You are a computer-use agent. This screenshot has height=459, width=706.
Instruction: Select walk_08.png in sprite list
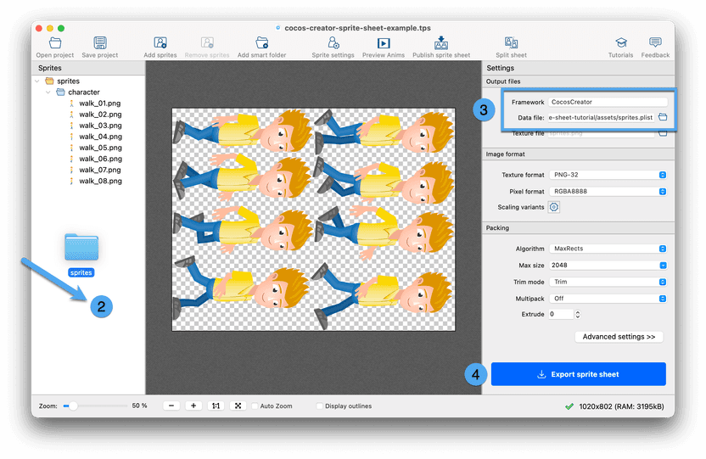(100, 181)
